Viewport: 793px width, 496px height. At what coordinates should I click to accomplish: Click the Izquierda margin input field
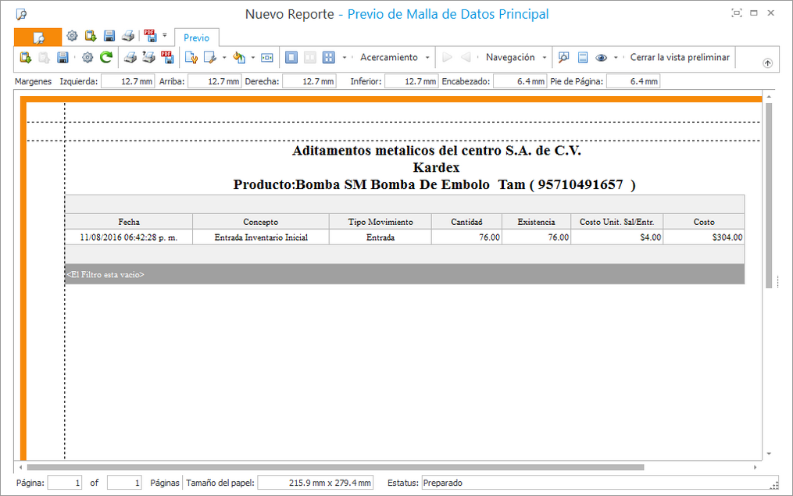127,81
